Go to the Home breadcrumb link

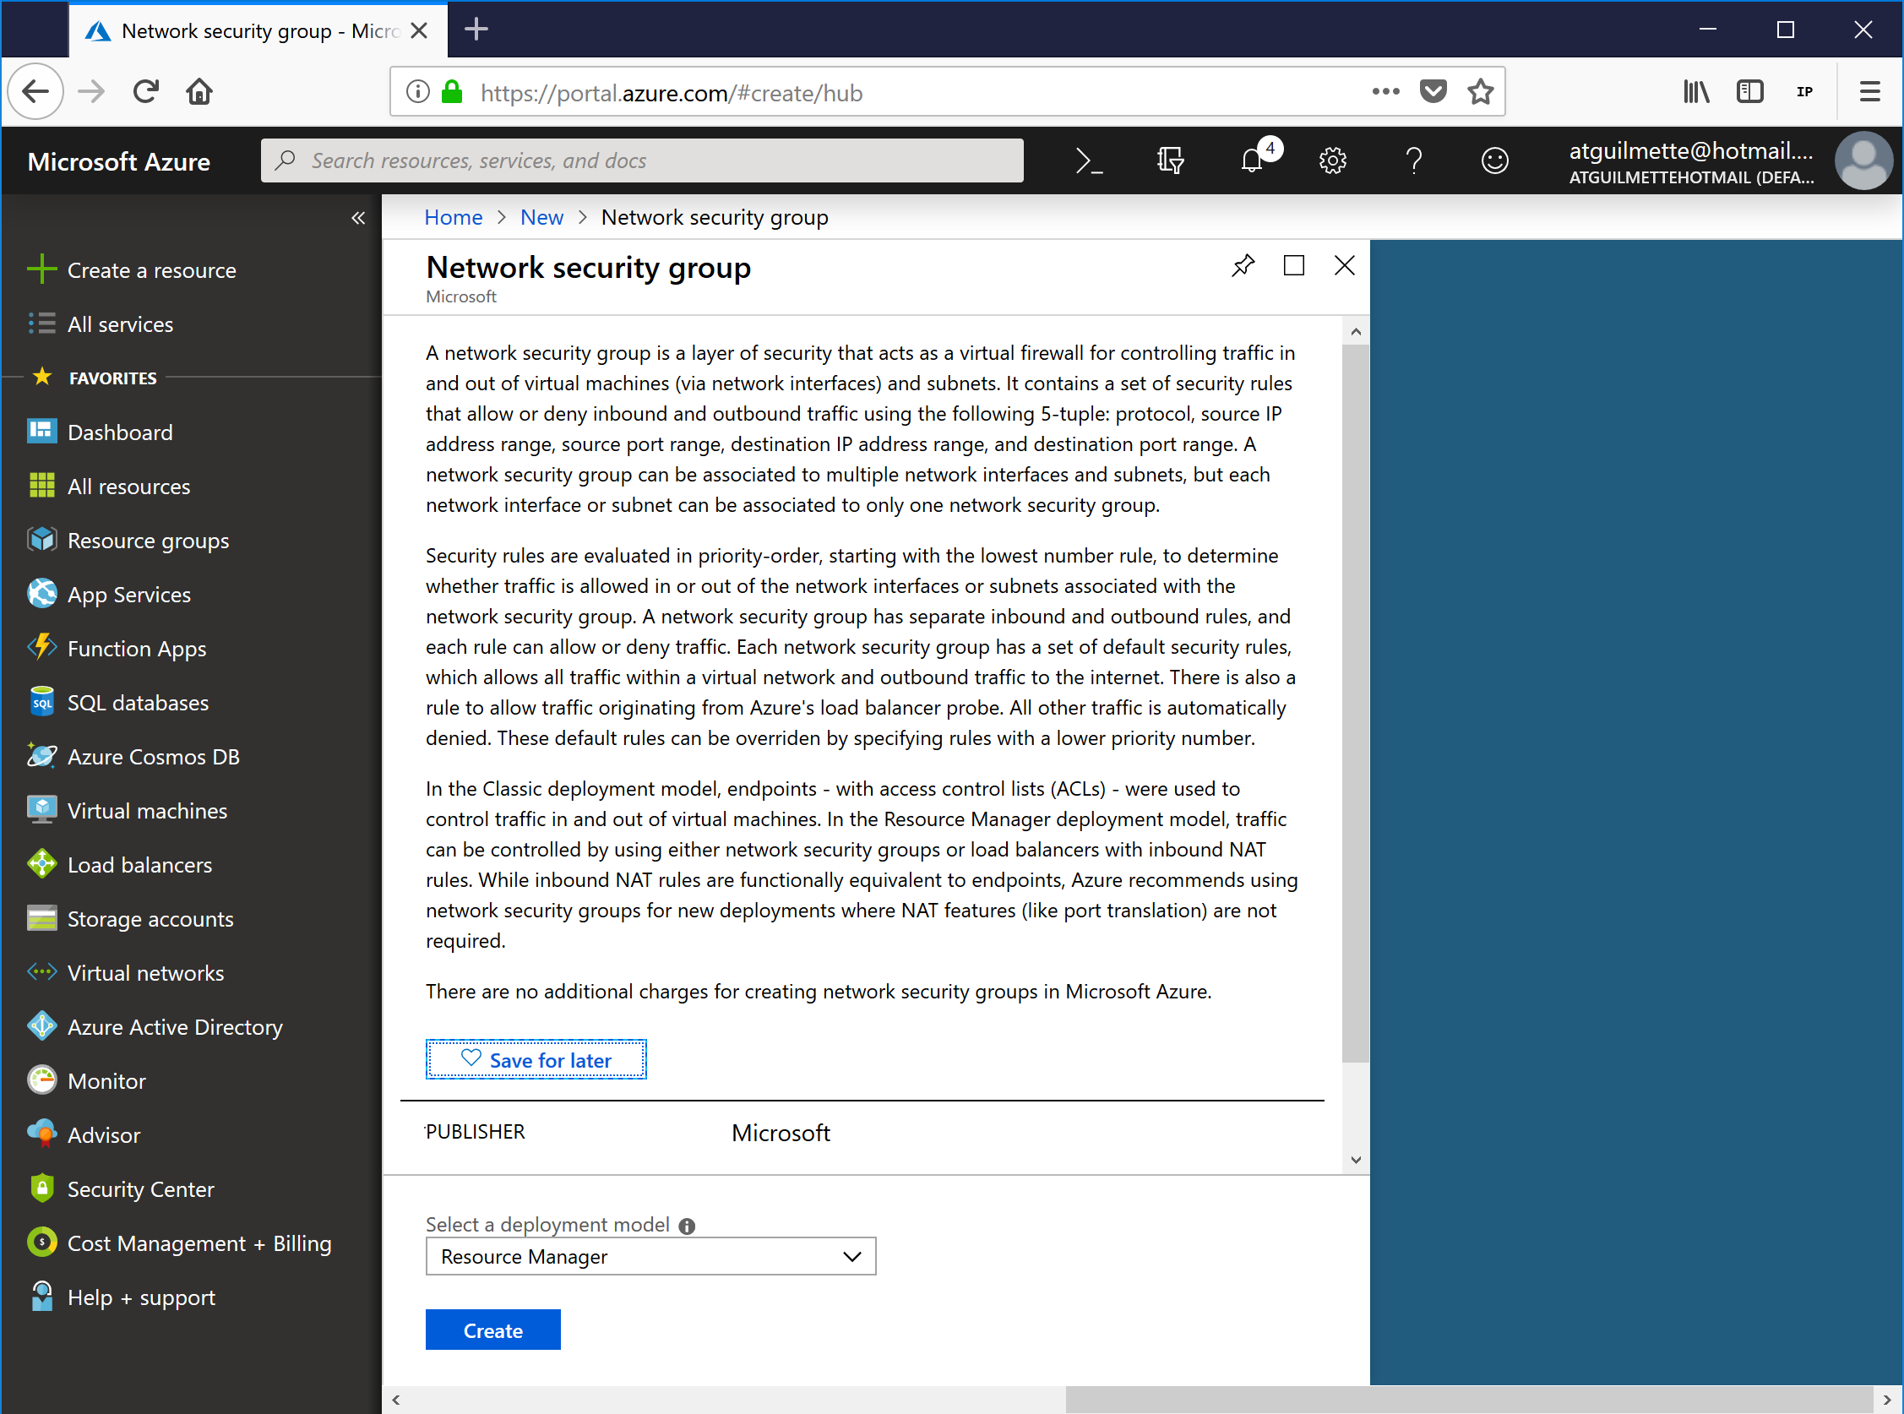[453, 217]
